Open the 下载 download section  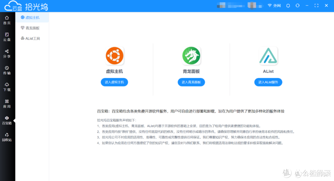(x=7, y=87)
